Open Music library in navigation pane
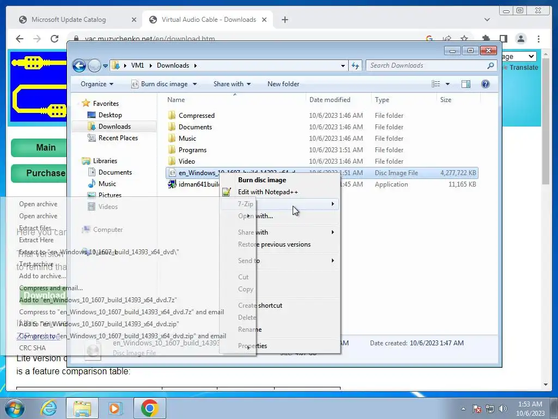This screenshot has height=419, width=558. click(x=107, y=183)
